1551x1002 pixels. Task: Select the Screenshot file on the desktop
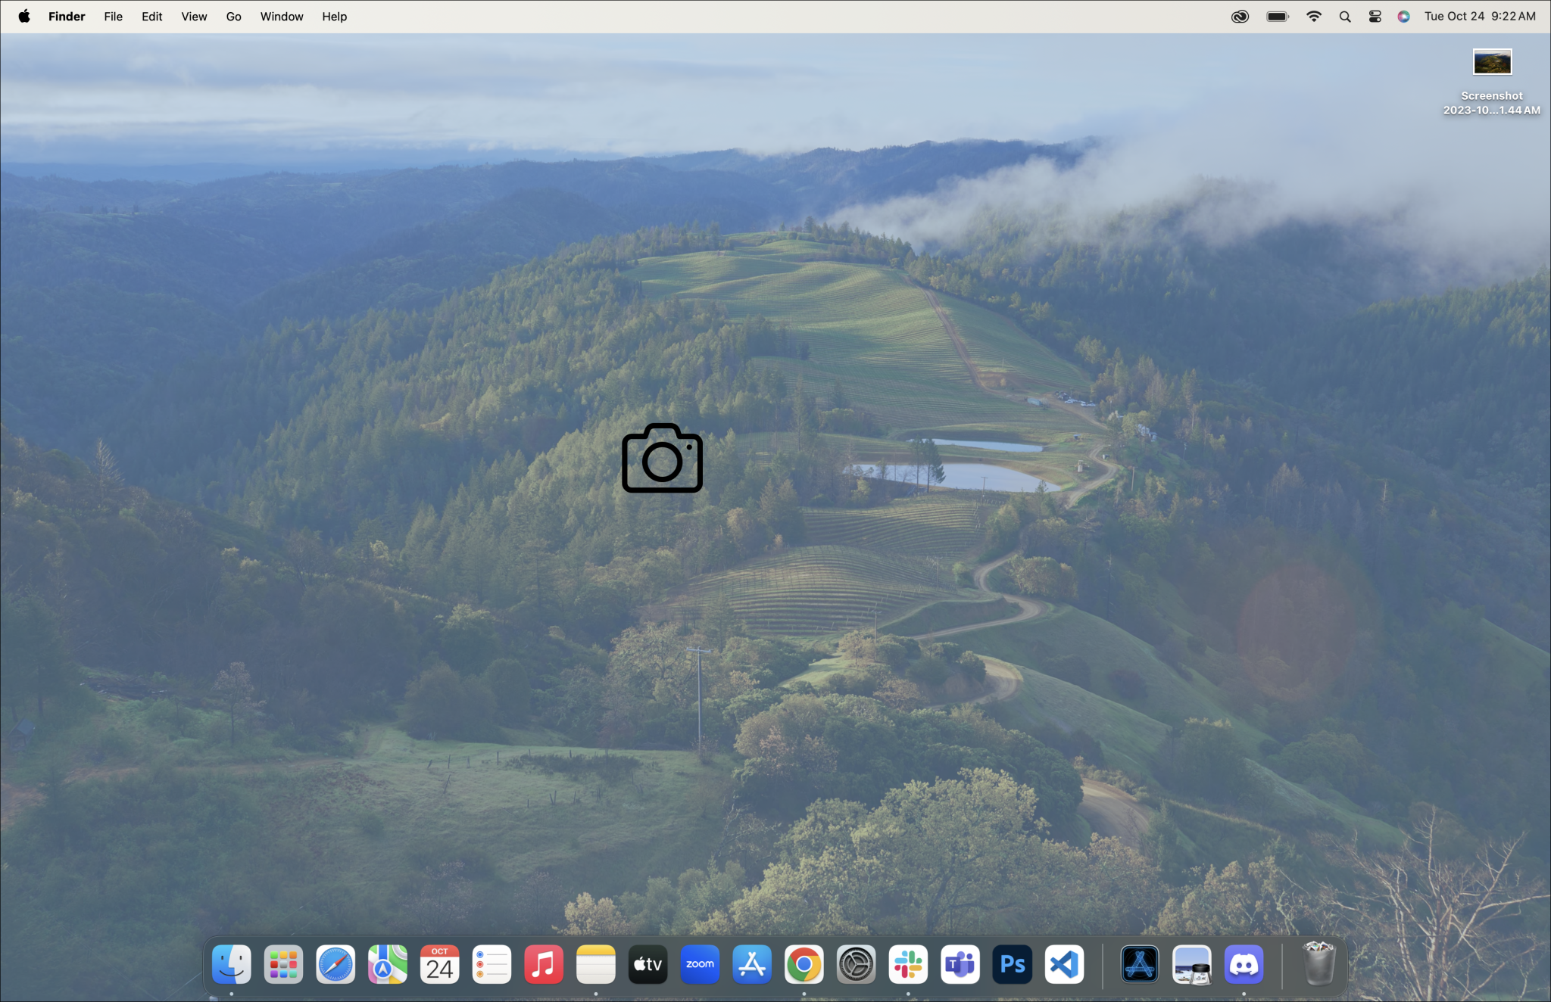pos(1492,82)
